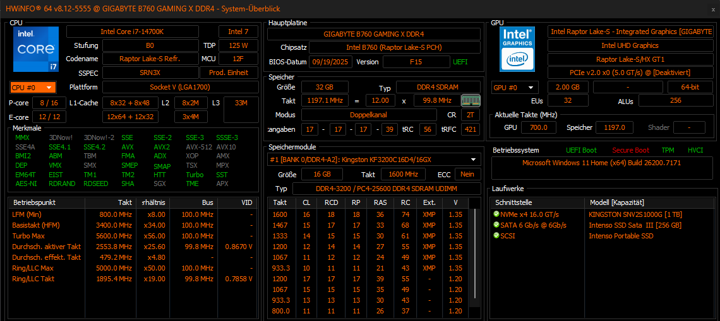Click the DDR4-3200 / PC4-25600 type field
The height and width of the screenshot is (321, 720).
tap(387, 189)
